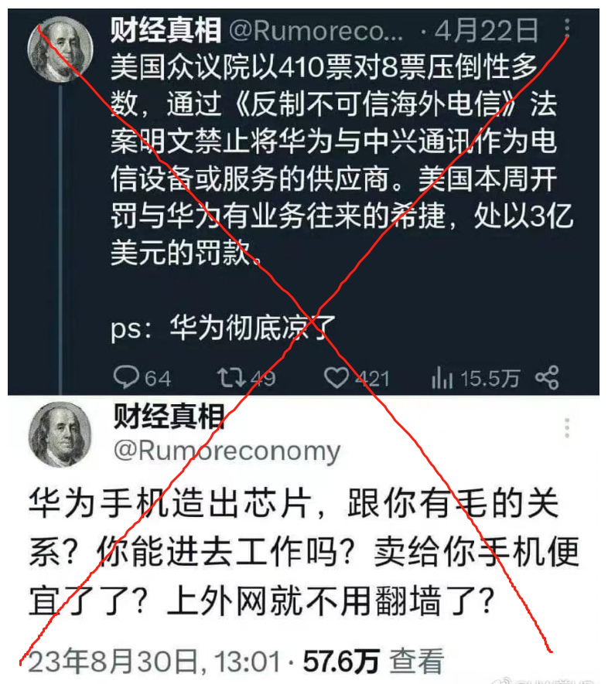Like the top tweet heart icon

pyautogui.click(x=336, y=378)
